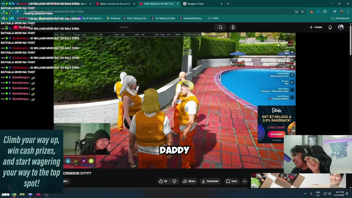352x198 pixels.
Task: Open the CS2 Betting & Odds bookmark
Action: (x=164, y=18)
